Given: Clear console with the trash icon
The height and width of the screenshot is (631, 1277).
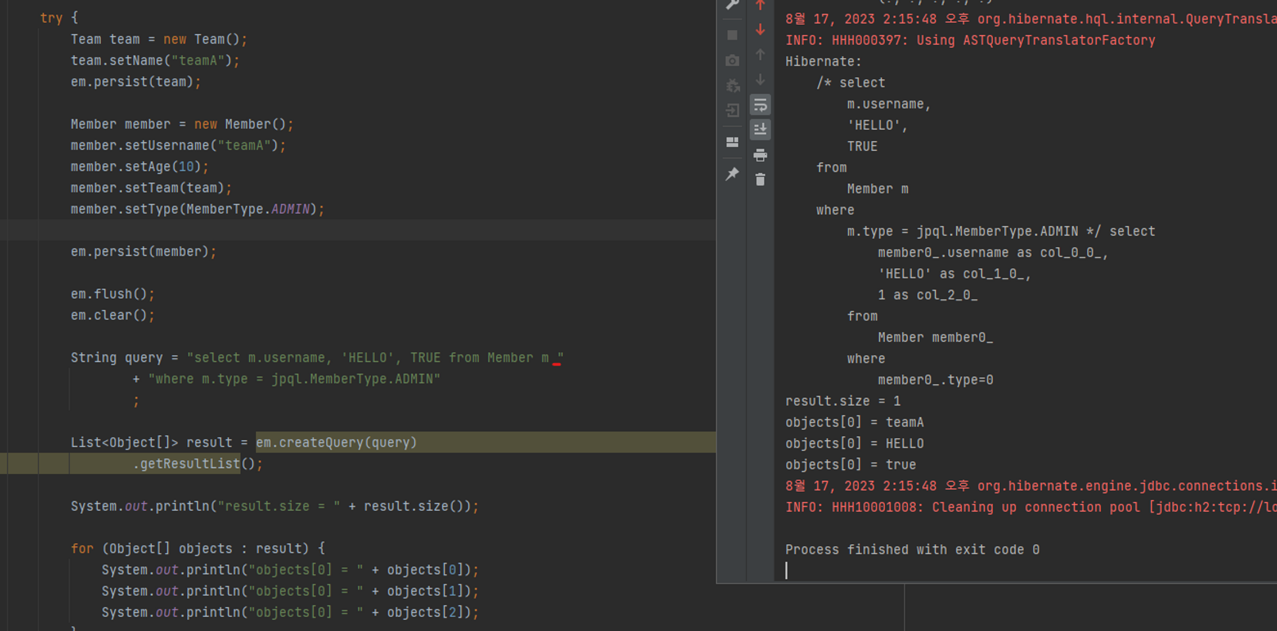Looking at the screenshot, I should (x=760, y=179).
